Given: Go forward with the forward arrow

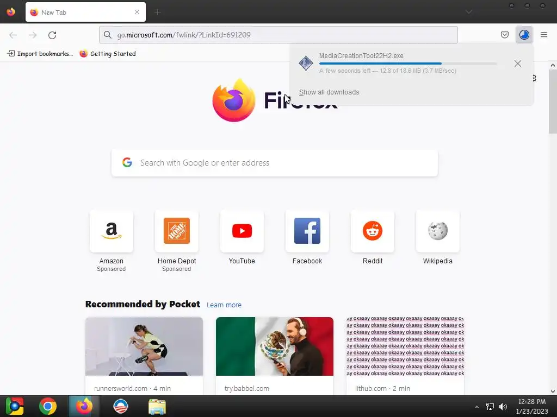Looking at the screenshot, I should coord(33,35).
